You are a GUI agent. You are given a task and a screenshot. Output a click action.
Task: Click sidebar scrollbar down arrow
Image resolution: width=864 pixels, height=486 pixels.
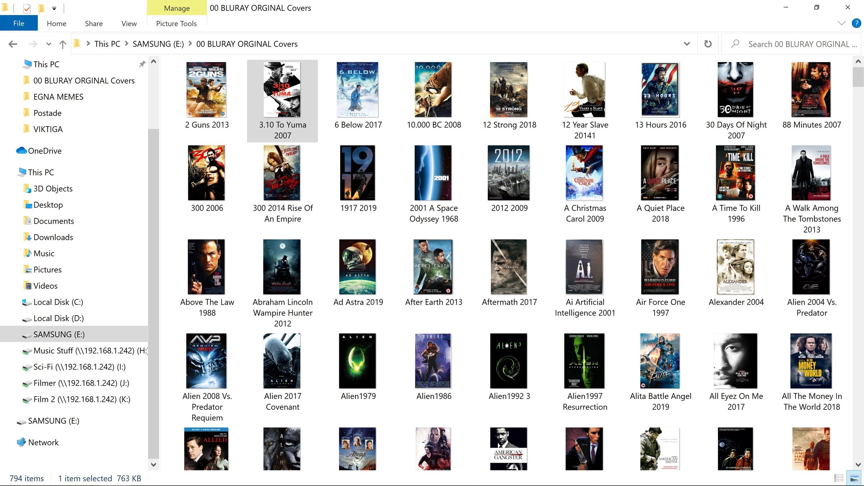click(154, 464)
